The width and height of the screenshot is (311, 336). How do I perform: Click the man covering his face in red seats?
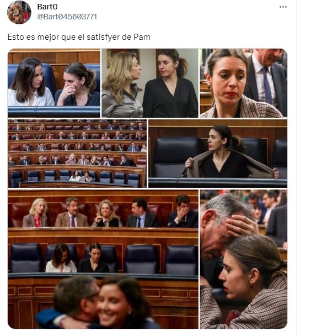click(183, 212)
